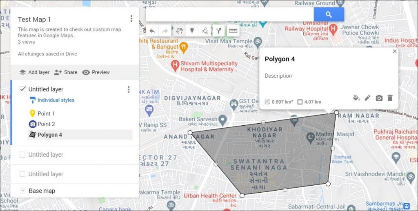Check the second Untitled layer checkbox
Viewport: 418px width, 211px height.
coord(23,155)
